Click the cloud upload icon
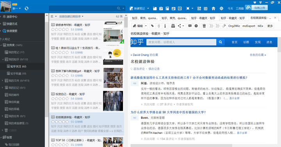 248,7
